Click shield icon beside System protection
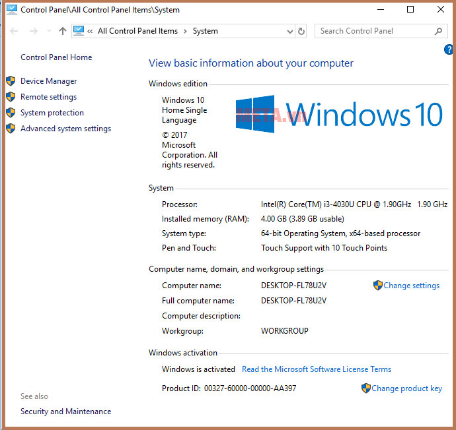 (11, 113)
